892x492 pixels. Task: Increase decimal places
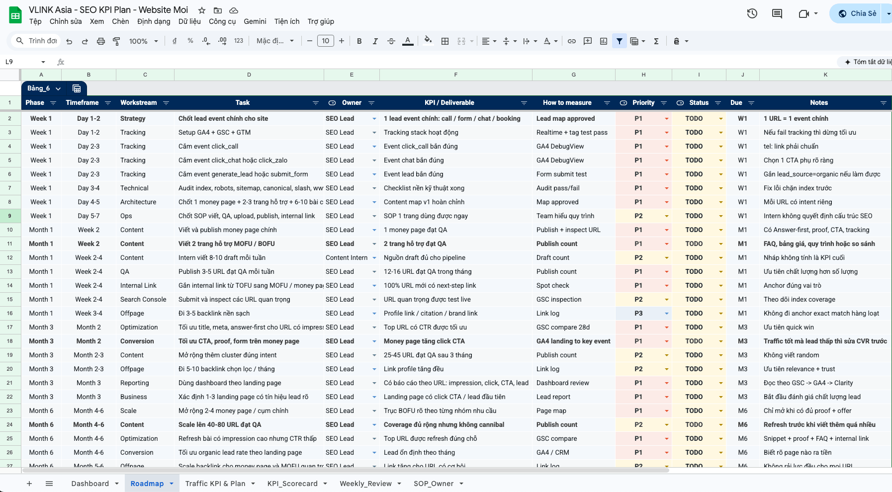coord(222,41)
